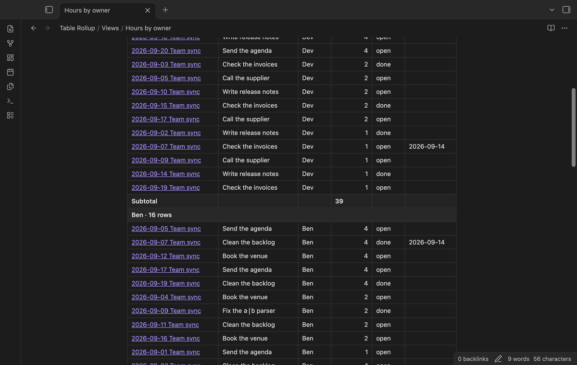Navigate back with the left arrow
The height and width of the screenshot is (365, 577).
(34, 28)
